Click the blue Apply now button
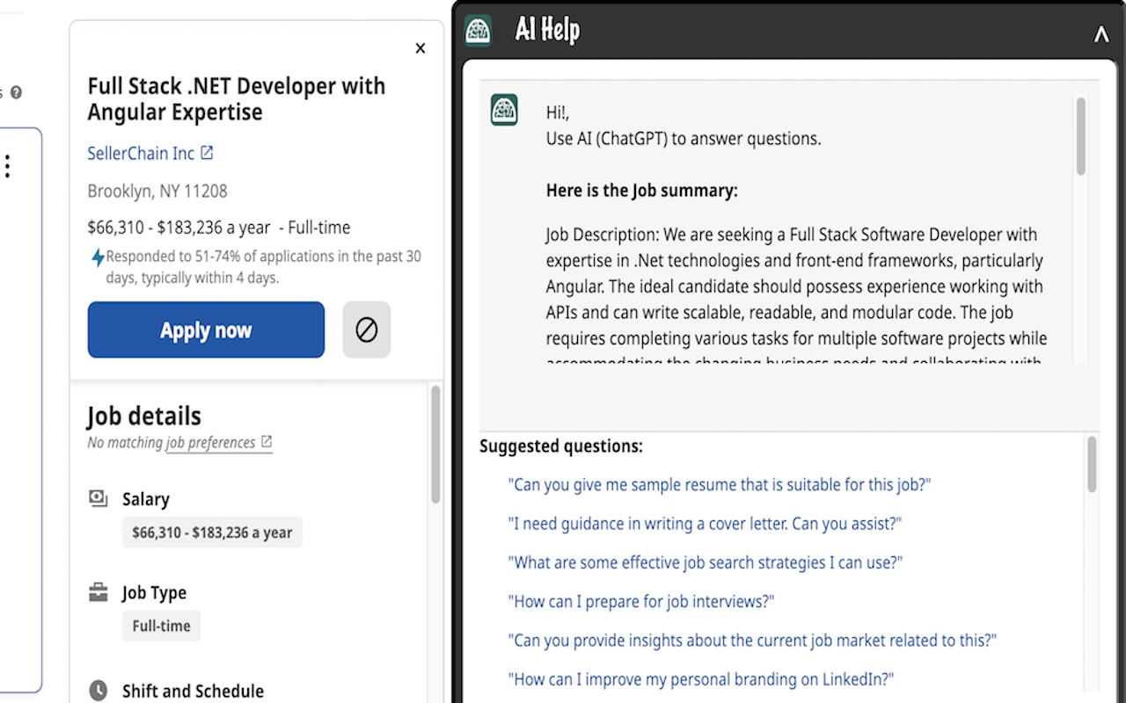 click(206, 330)
